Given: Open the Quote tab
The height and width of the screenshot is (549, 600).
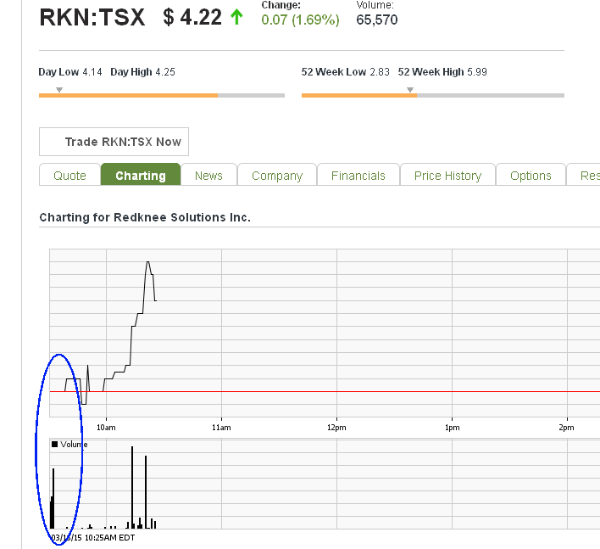Looking at the screenshot, I should tap(69, 176).
